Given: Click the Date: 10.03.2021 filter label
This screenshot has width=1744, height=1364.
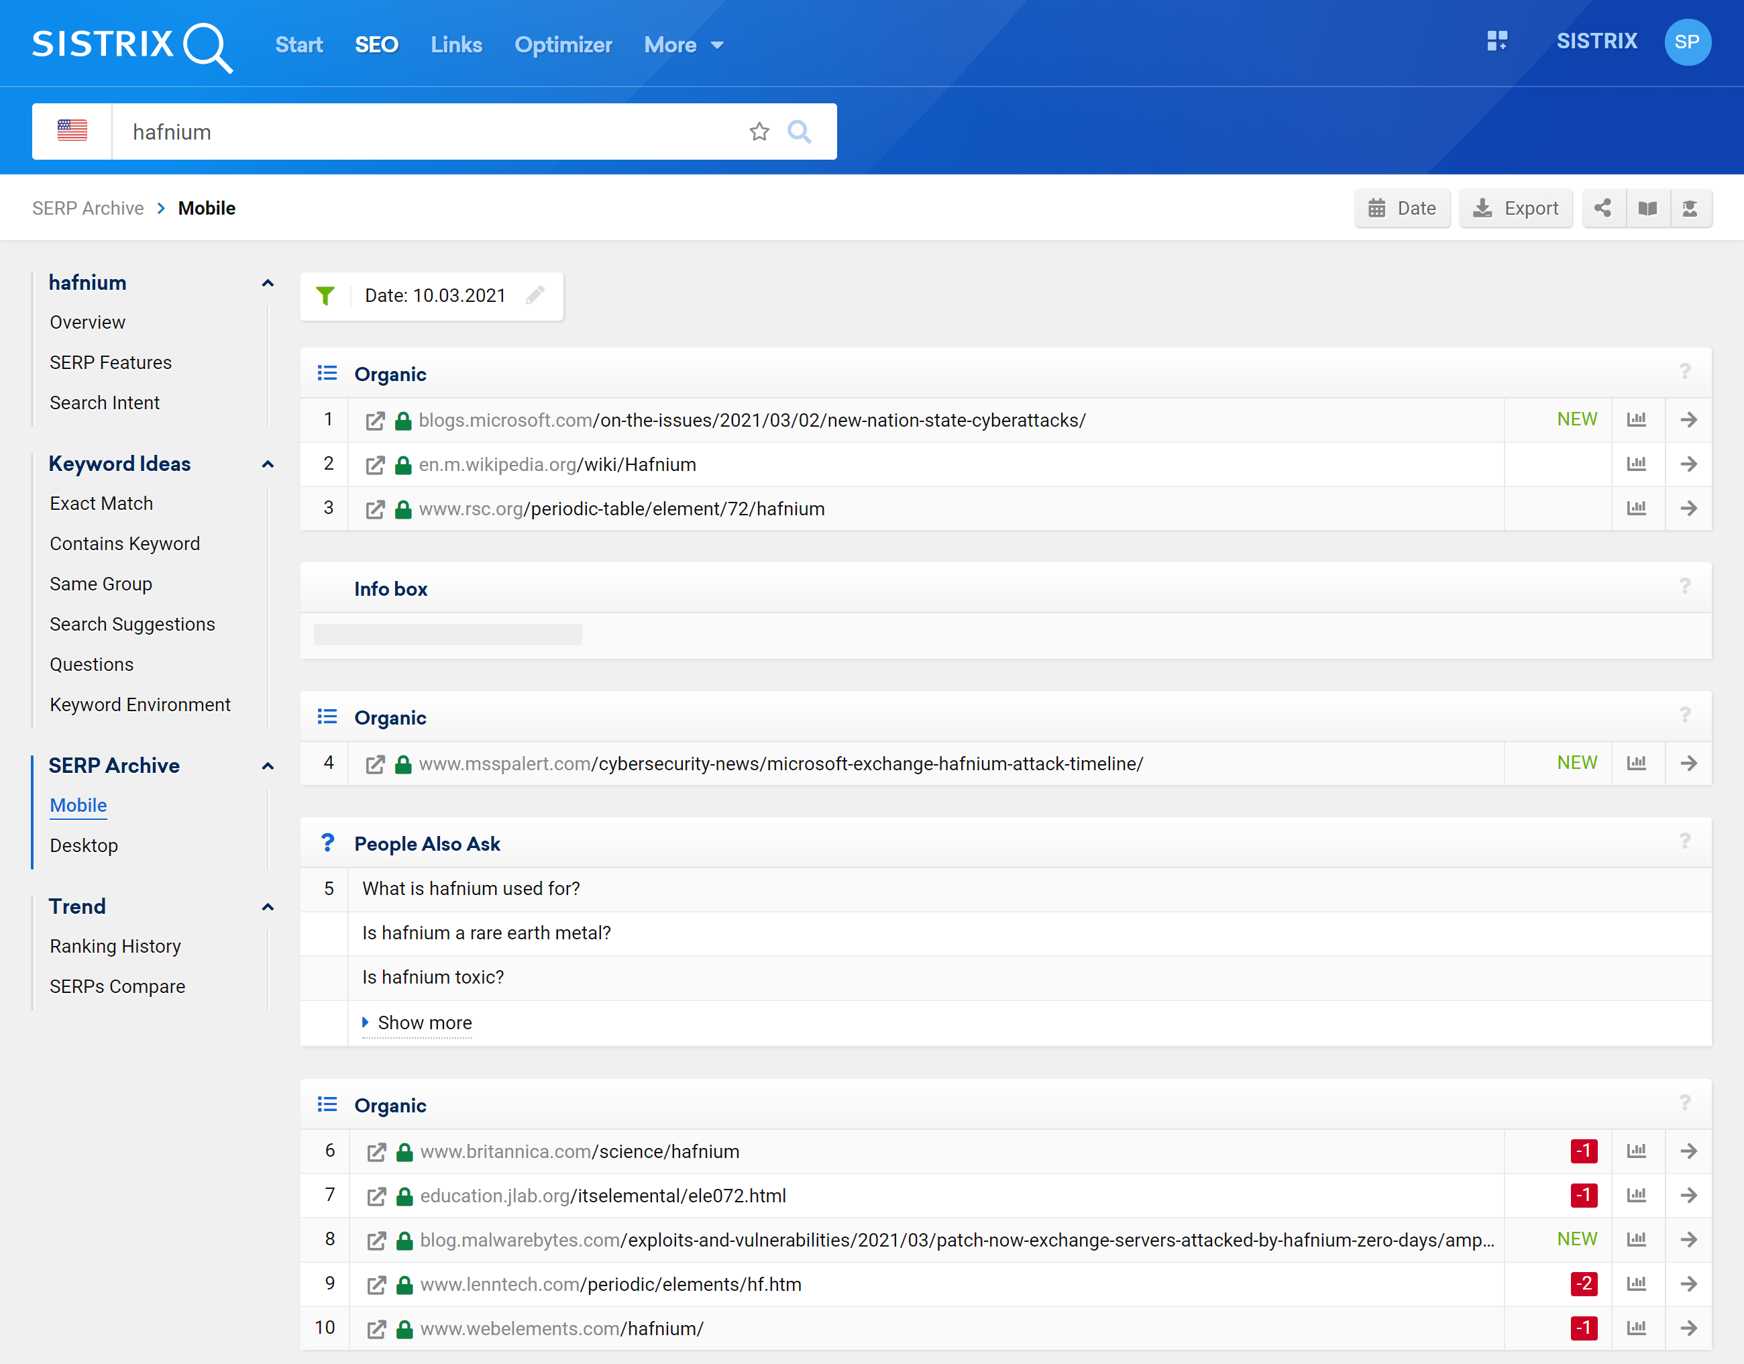Looking at the screenshot, I should pyautogui.click(x=435, y=295).
